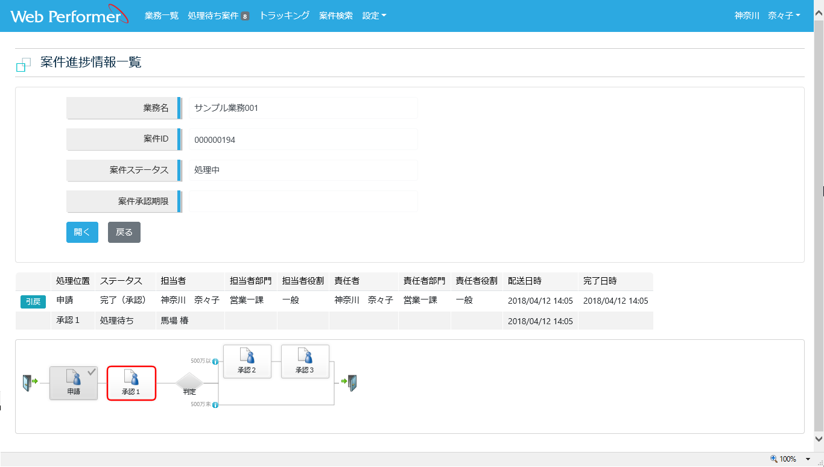824x467 pixels.
Task: Click the empty 案件承認期限 field
Action: pos(303,201)
